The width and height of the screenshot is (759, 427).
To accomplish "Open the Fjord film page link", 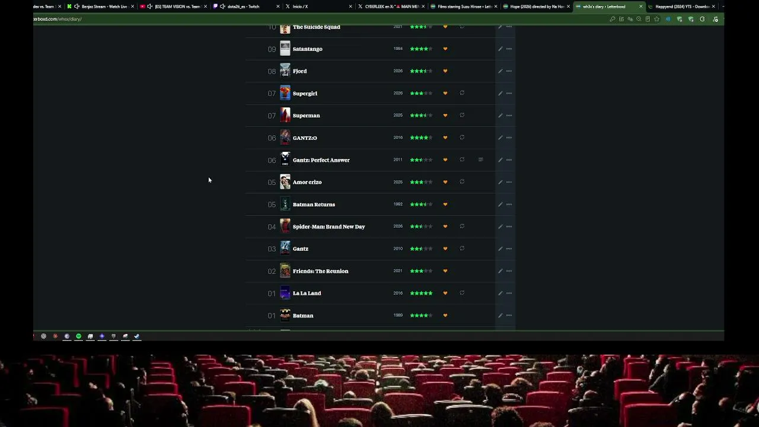I will click(299, 71).
